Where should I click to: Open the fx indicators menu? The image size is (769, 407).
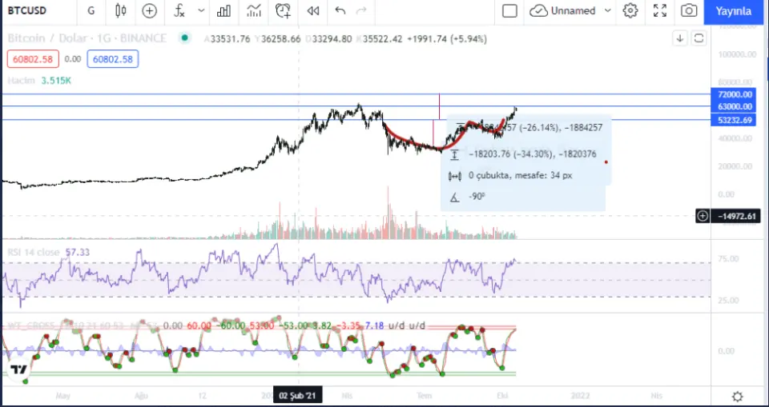180,10
